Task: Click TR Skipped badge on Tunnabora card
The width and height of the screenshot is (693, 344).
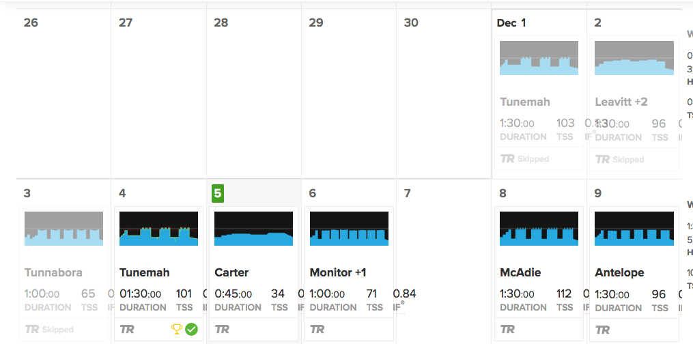Action: click(49, 330)
